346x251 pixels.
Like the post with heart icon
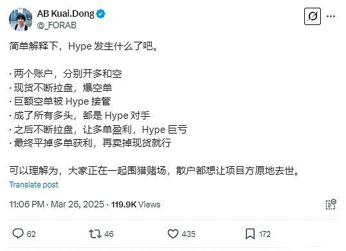[173, 234]
